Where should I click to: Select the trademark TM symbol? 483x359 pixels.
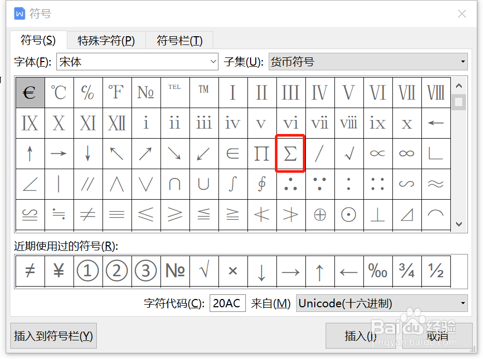click(x=203, y=93)
